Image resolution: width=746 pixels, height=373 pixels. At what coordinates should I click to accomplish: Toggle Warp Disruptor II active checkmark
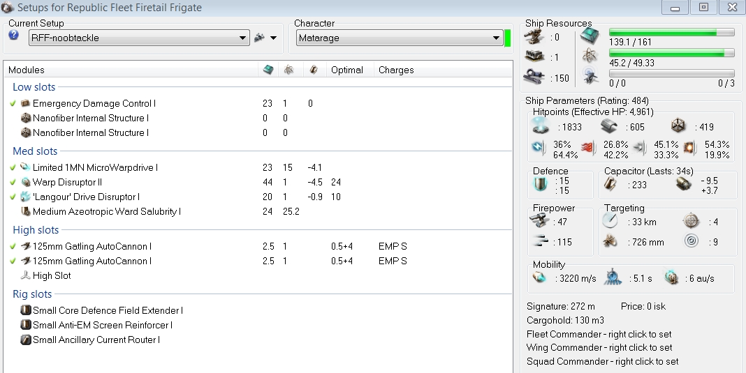tap(13, 182)
